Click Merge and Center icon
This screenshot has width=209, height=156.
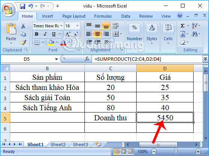tap(116, 34)
